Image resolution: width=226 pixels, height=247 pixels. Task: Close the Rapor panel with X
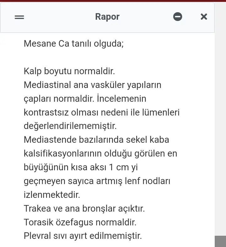coord(204,17)
